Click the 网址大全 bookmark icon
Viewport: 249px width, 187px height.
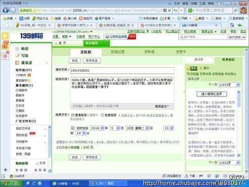point(34,18)
